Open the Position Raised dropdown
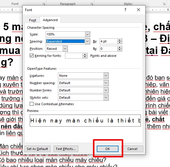This screenshot has width=170, height=167. click(x=65, y=49)
